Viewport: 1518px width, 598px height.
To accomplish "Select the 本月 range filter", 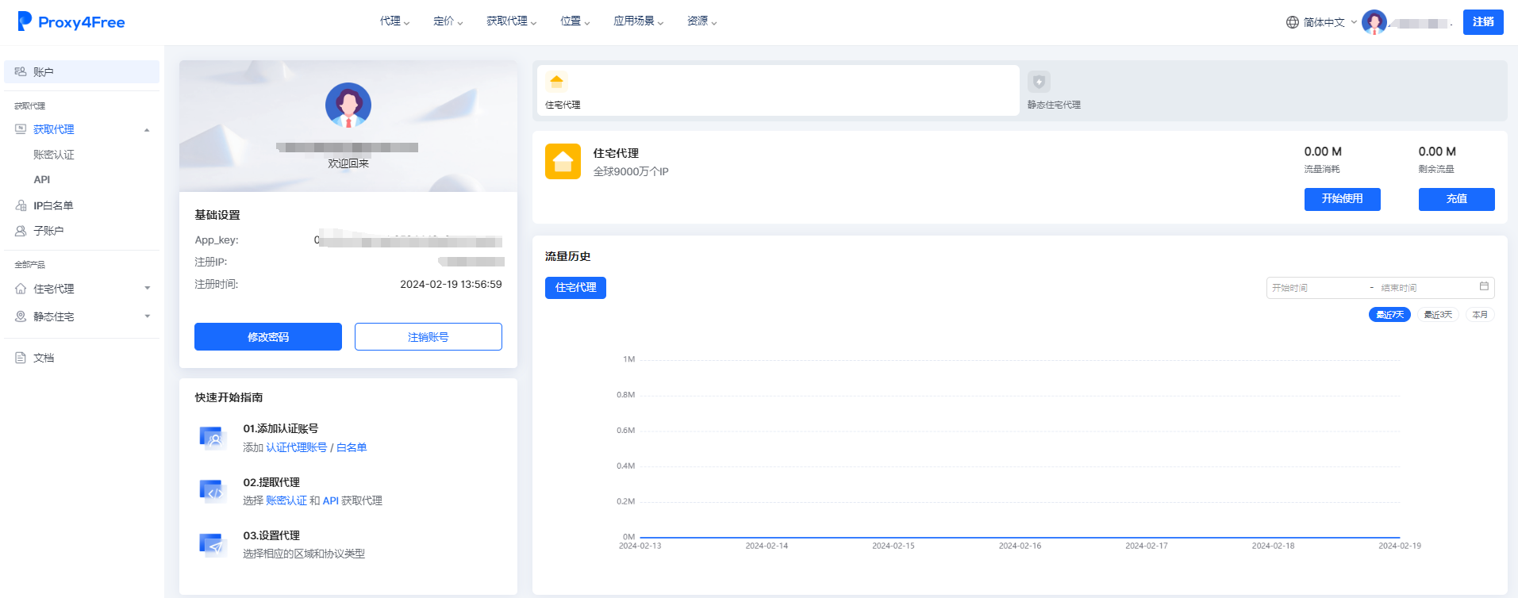I will click(1480, 315).
